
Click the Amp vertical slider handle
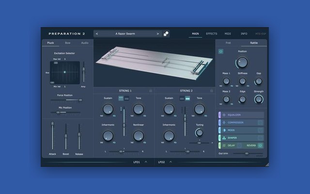pos(84,69)
